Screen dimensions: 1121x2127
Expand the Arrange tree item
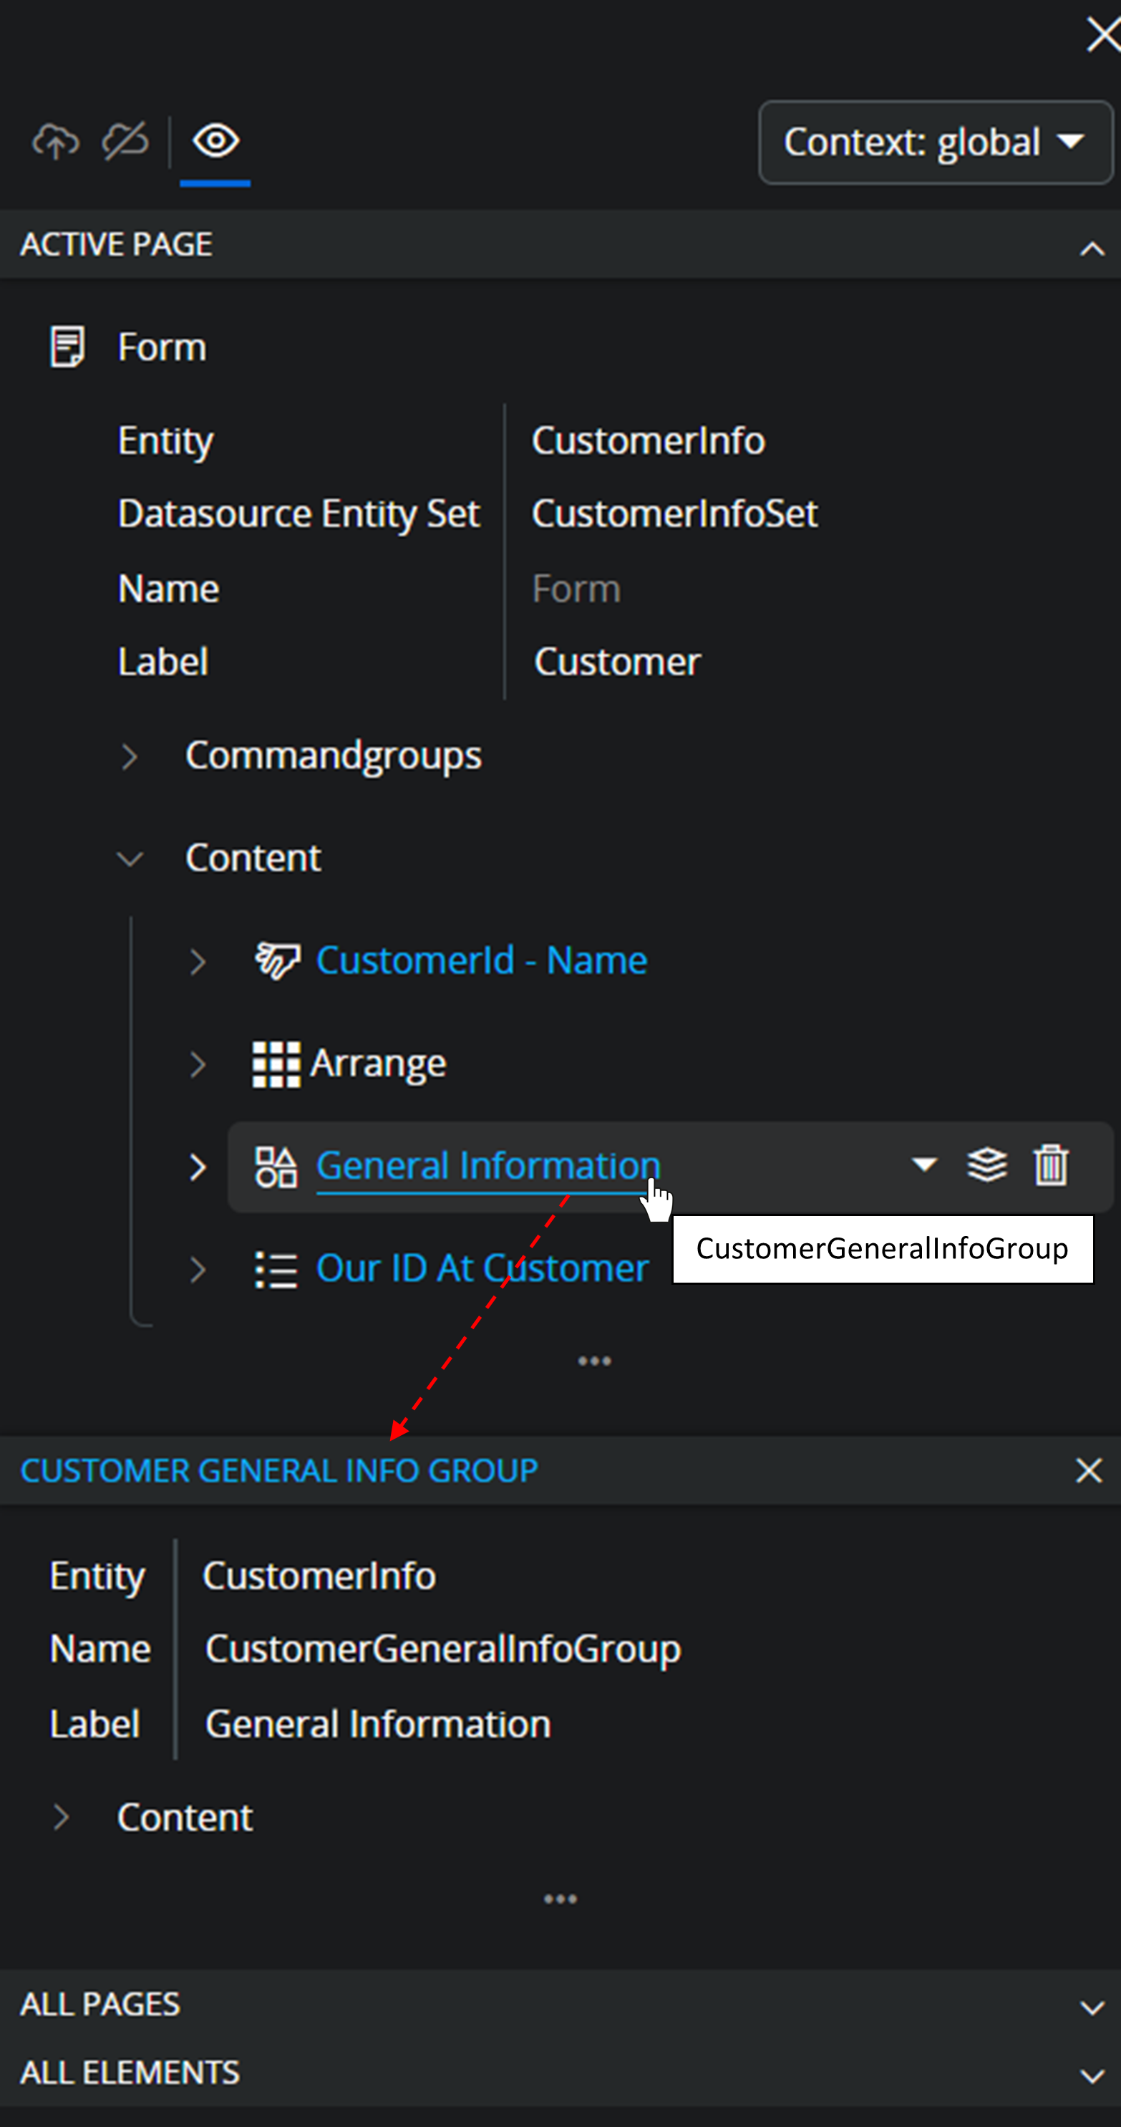click(x=198, y=1064)
